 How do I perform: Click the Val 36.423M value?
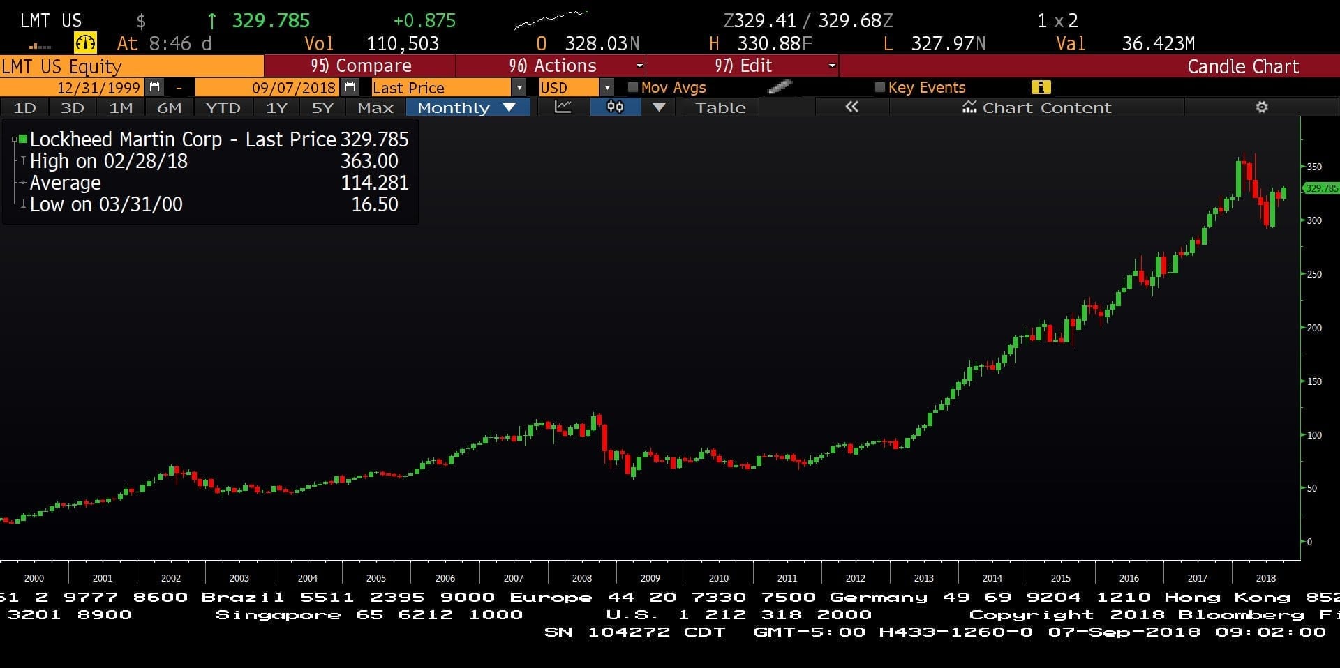click(x=1159, y=44)
